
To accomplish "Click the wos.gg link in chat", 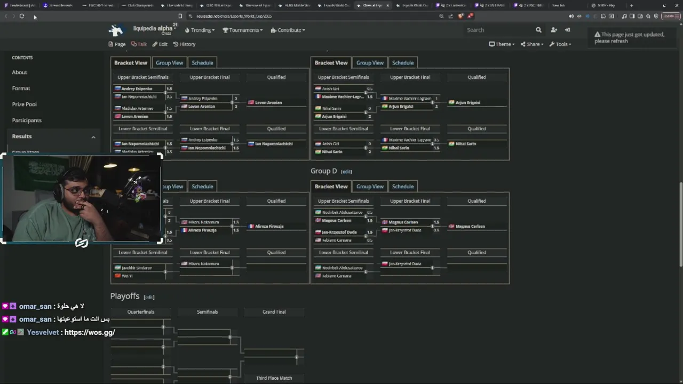I will (x=90, y=332).
